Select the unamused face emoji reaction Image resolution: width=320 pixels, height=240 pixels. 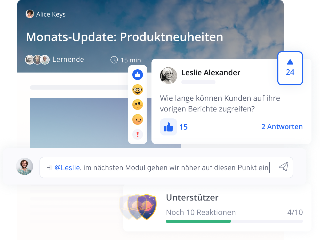[137, 119]
